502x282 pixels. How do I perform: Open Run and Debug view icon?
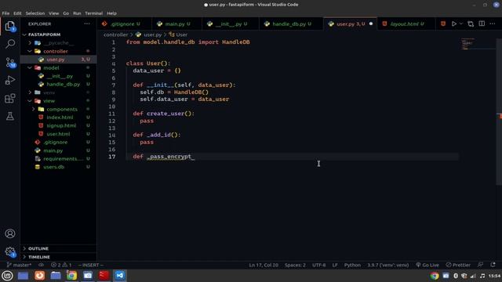10,80
